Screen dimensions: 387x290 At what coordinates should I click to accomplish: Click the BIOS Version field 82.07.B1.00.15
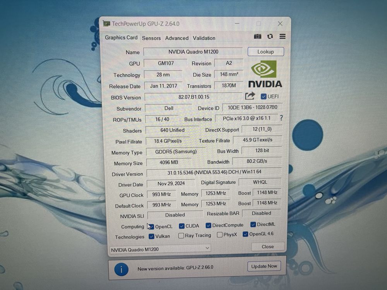[194, 97]
